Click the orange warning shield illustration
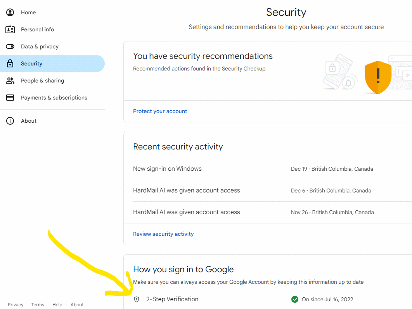This screenshot has height=309, width=412. click(378, 77)
